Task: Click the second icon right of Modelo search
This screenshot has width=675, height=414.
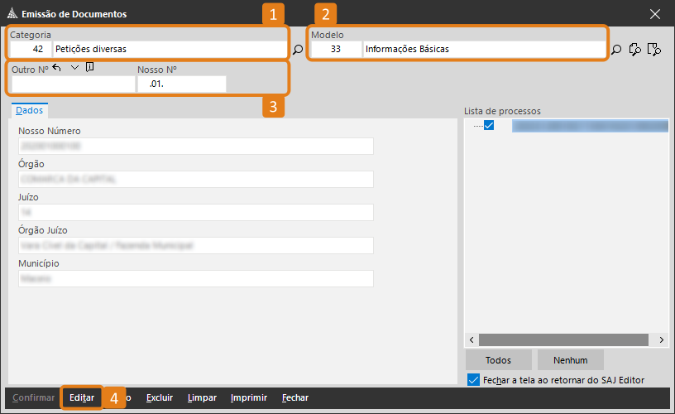Action: pyautogui.click(x=635, y=50)
